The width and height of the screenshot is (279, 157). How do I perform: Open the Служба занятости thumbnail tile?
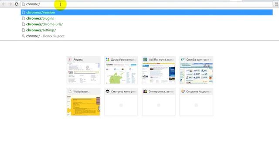(x=196, y=70)
